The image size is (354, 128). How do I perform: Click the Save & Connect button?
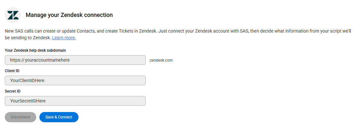tap(59, 117)
